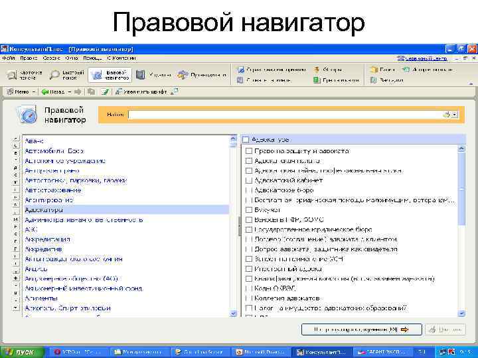This screenshot has width=478, height=358.
Task: Select 'Автострахование' in the left list
Action: coord(52,190)
